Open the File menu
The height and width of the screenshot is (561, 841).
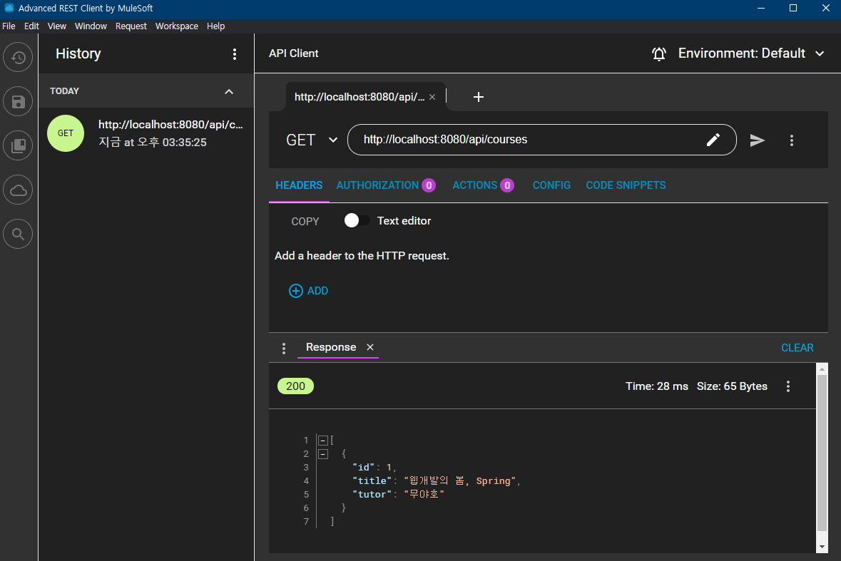pos(9,26)
